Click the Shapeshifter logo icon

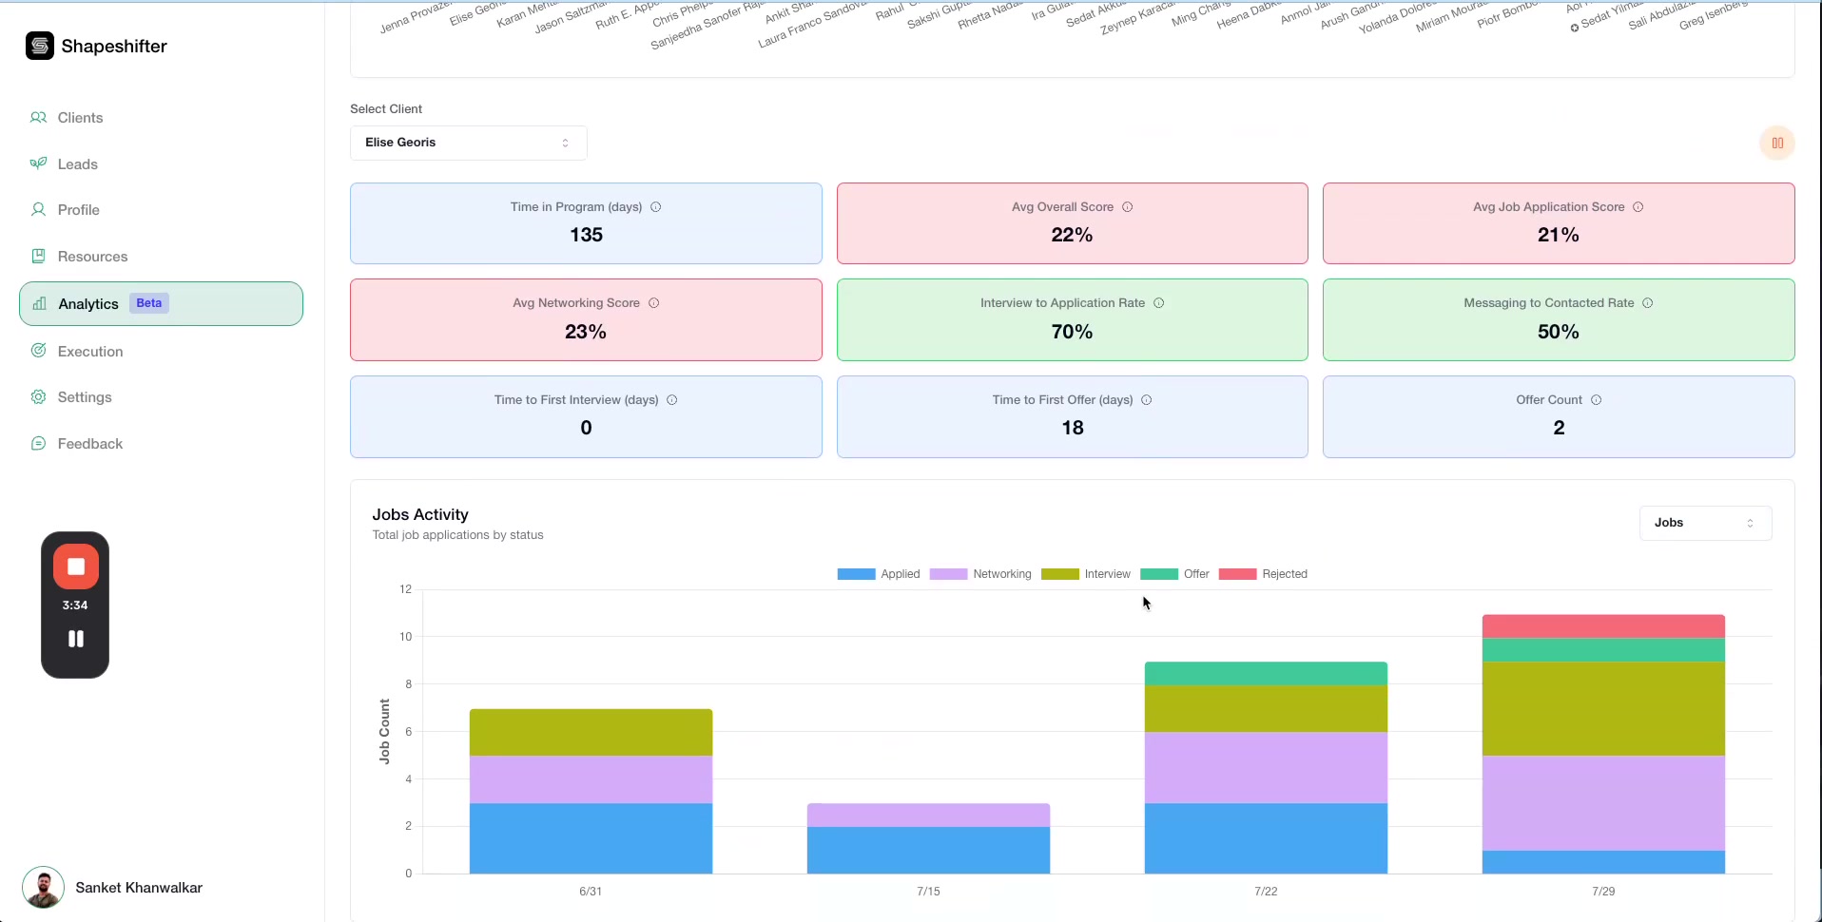pos(40,46)
